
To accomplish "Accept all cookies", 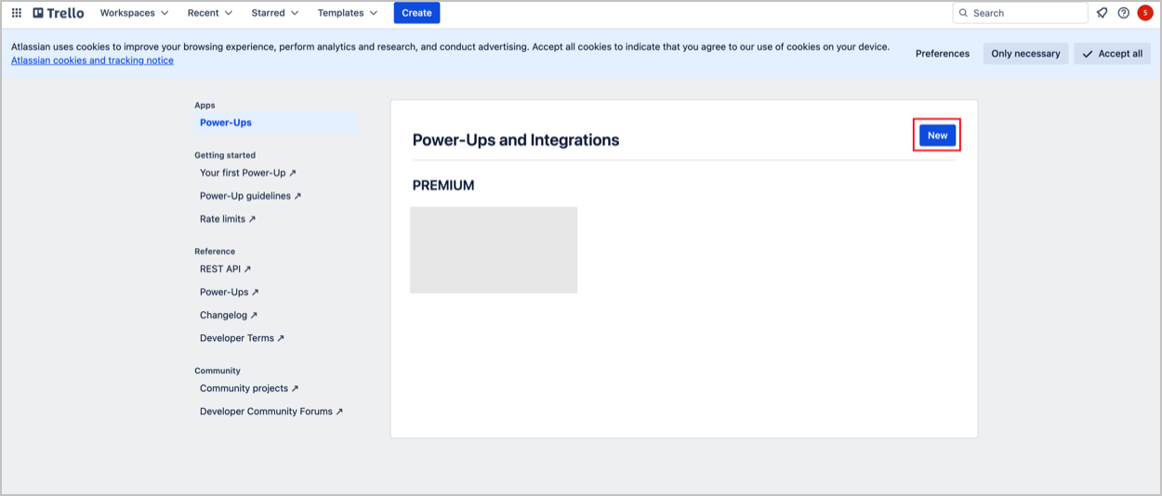I will (1112, 54).
